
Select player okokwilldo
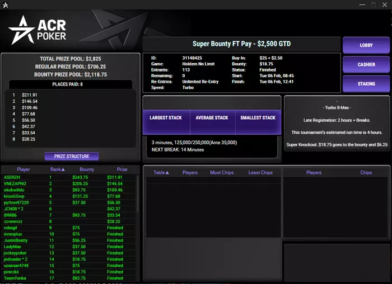tap(68, 190)
